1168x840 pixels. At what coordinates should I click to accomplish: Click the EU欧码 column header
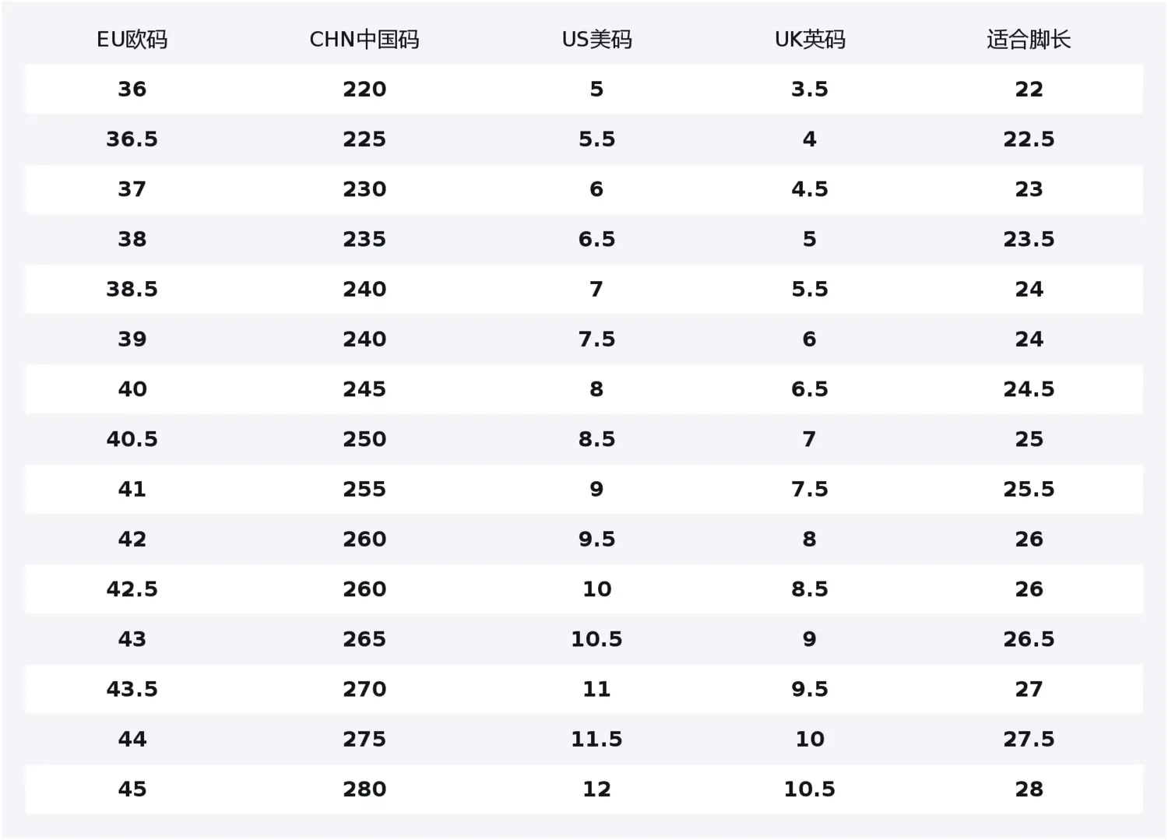pos(132,40)
